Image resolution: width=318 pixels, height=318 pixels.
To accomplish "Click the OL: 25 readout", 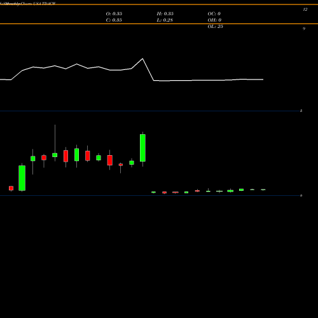I will tap(216, 27).
